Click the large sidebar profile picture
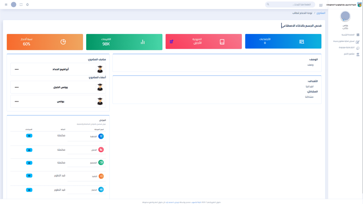The height and width of the screenshot is (204, 363). pos(345,16)
